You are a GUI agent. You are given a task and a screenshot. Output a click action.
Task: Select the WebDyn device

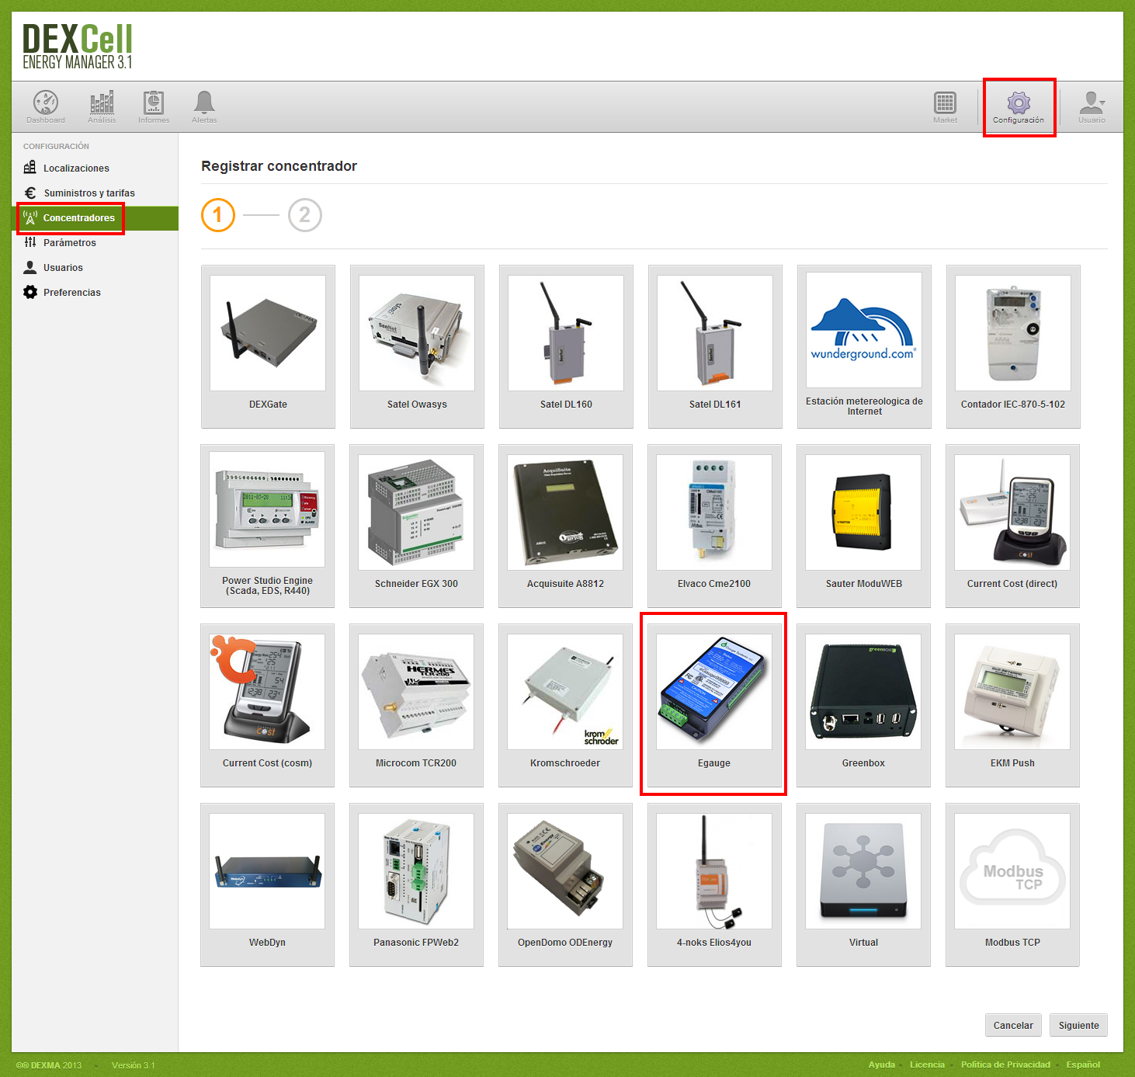pyautogui.click(x=267, y=884)
